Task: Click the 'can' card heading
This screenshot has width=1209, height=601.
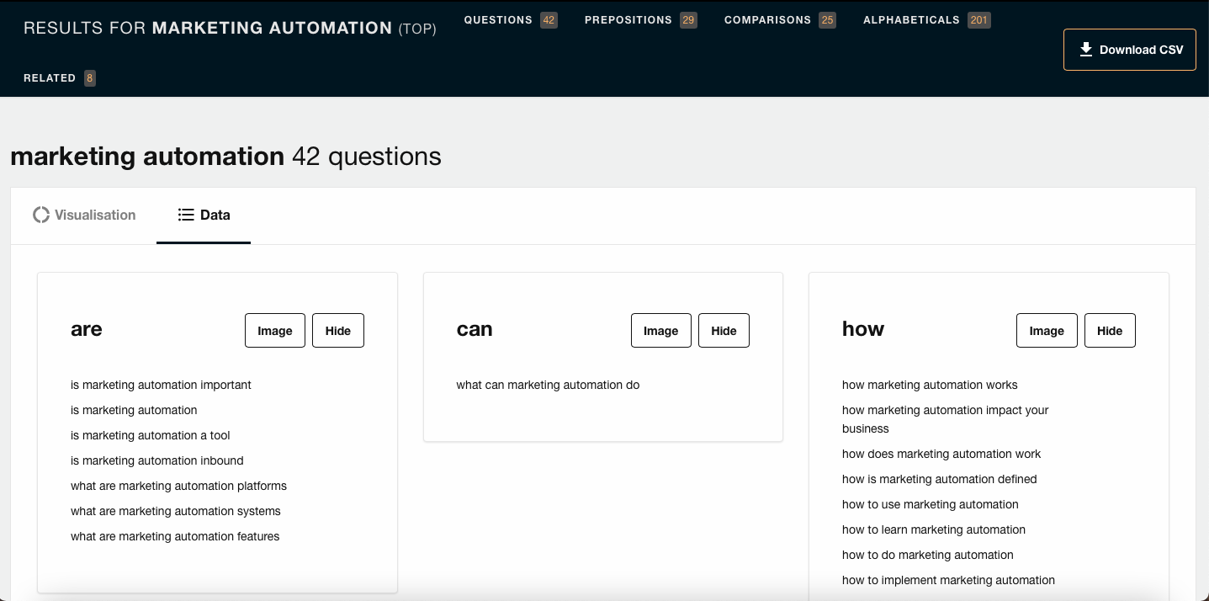Action: [475, 329]
